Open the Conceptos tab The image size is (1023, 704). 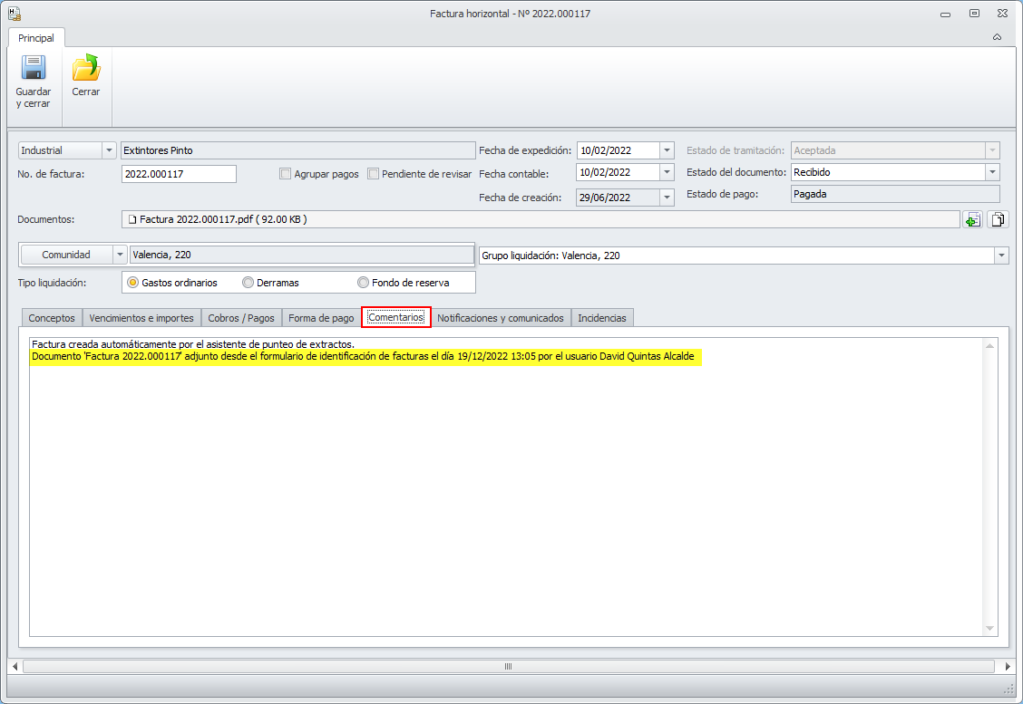click(52, 318)
